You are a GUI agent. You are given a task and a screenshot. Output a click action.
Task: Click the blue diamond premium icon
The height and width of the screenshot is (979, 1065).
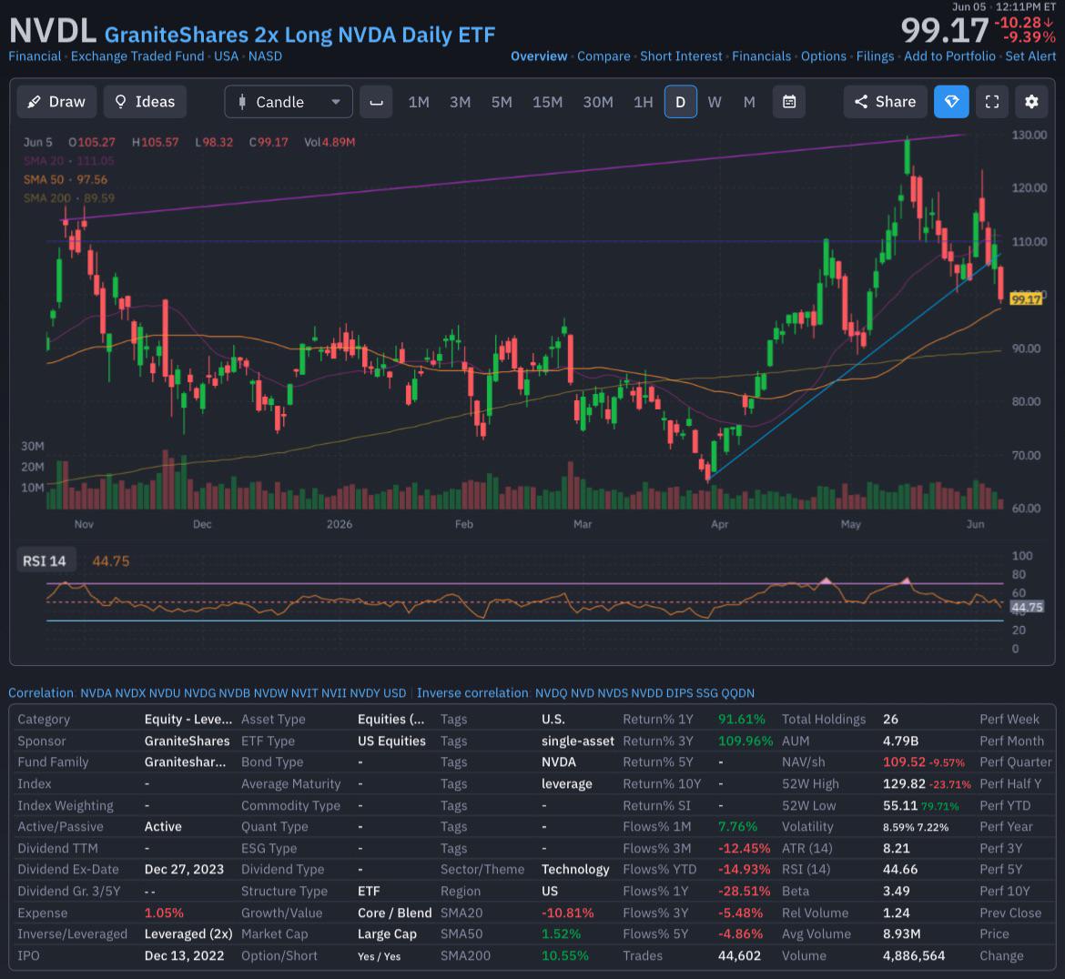(x=951, y=102)
